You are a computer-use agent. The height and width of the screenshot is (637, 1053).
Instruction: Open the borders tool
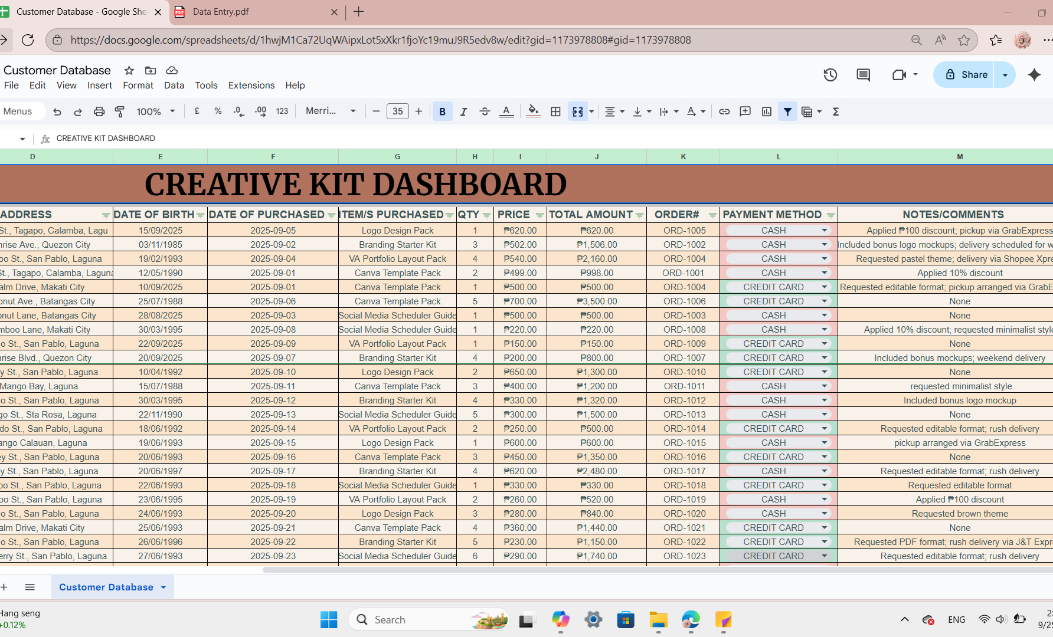pos(555,111)
